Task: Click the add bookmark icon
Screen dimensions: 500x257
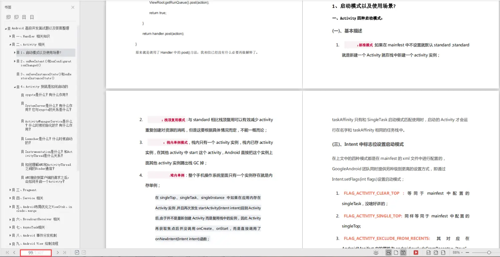Action: tap(24, 17)
